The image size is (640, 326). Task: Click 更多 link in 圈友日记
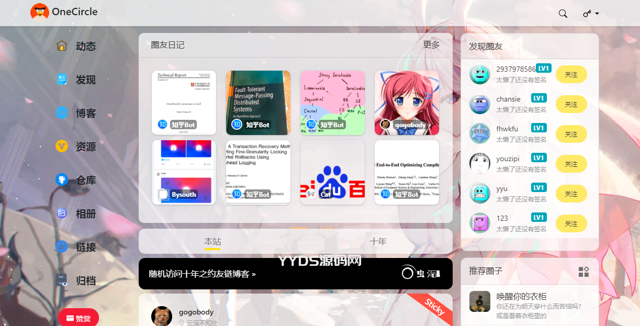pyautogui.click(x=431, y=45)
